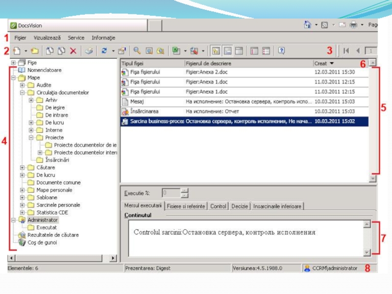Screen dimensions: 392x294
Task: Collapse the Proiecte folder node
Action: click(x=31, y=138)
